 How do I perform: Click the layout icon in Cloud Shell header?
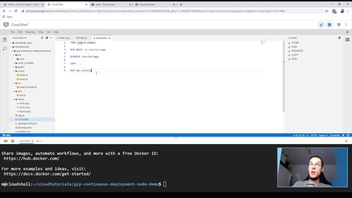[x=339, y=25]
